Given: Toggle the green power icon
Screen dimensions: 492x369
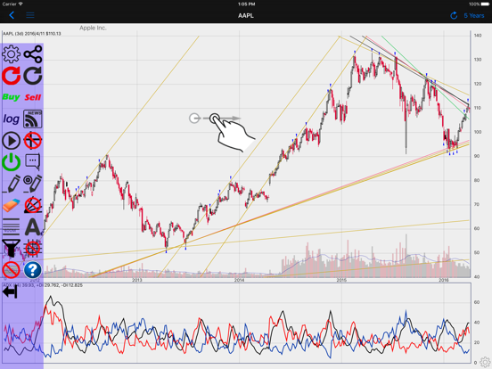Looking at the screenshot, I should (x=11, y=162).
